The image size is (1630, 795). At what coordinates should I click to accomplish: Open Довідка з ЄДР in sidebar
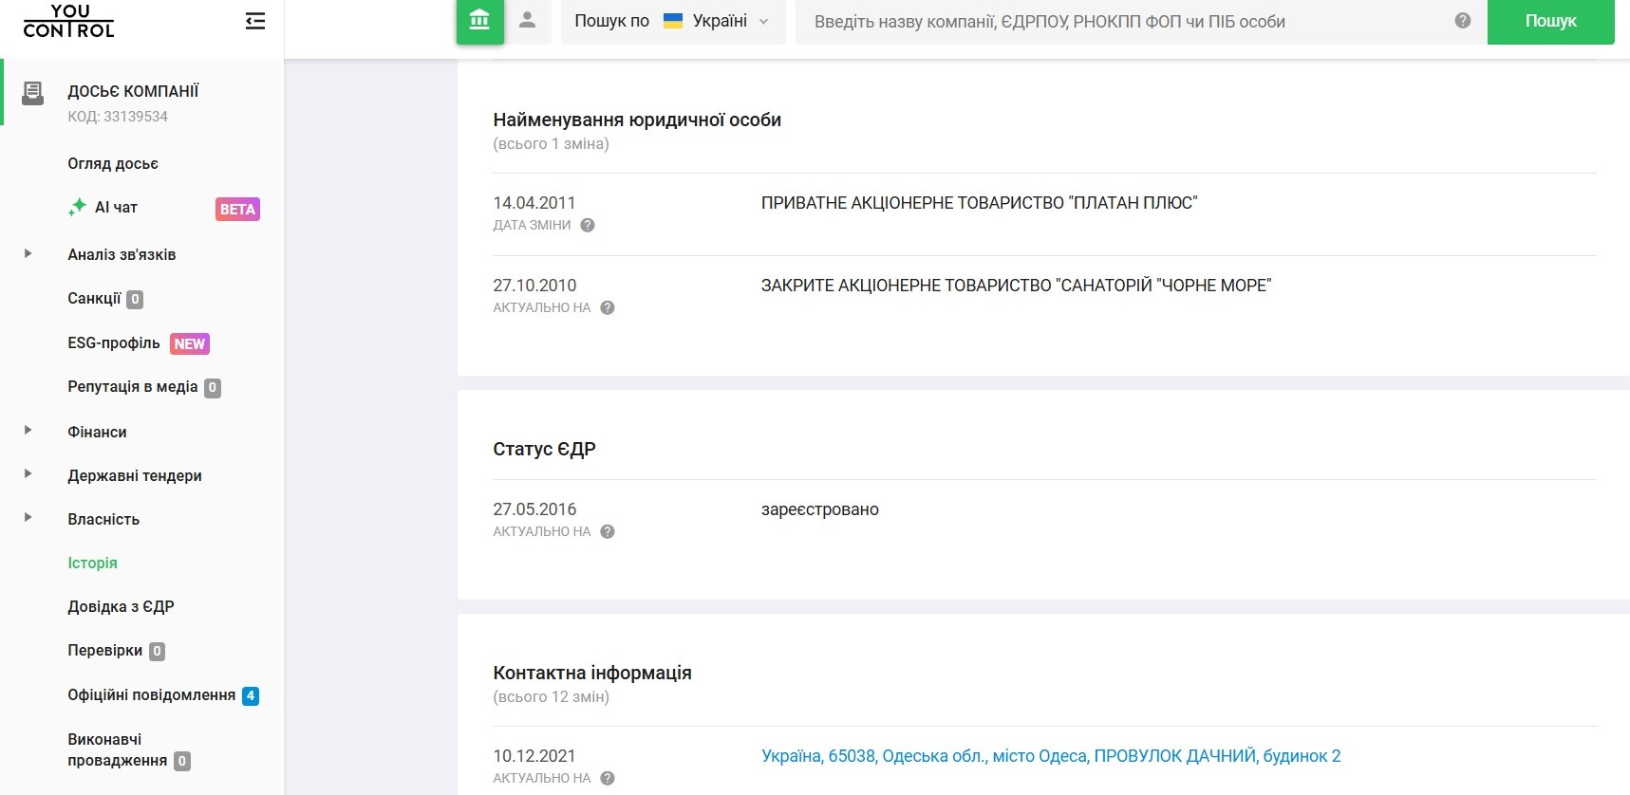121,607
